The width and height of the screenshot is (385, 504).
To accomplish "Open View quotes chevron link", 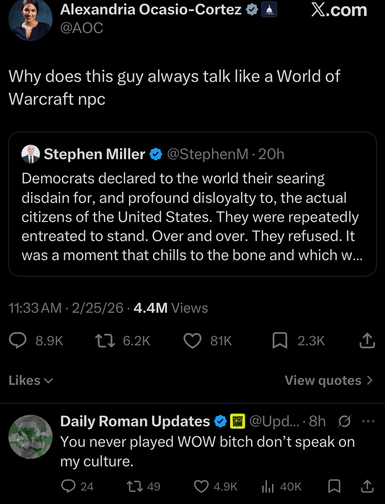I will tap(329, 381).
